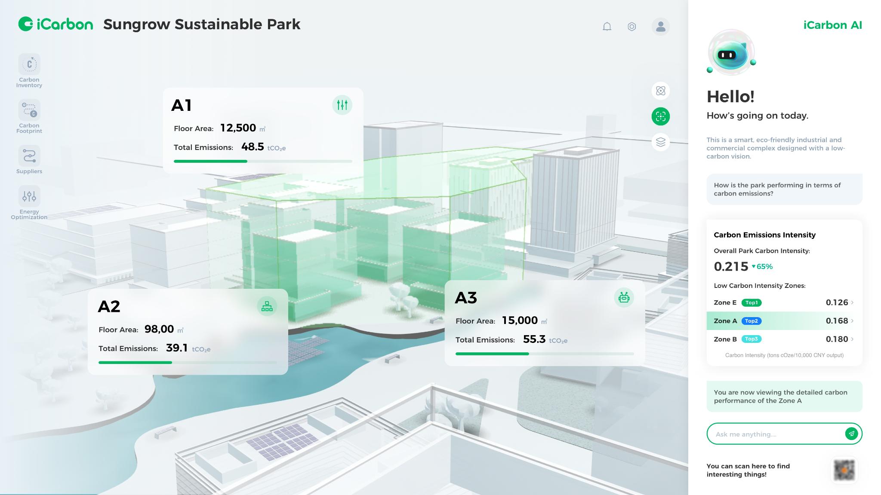The height and width of the screenshot is (495, 881).
Task: Open the Energy Optimization sidebar icon
Action: pyautogui.click(x=29, y=196)
